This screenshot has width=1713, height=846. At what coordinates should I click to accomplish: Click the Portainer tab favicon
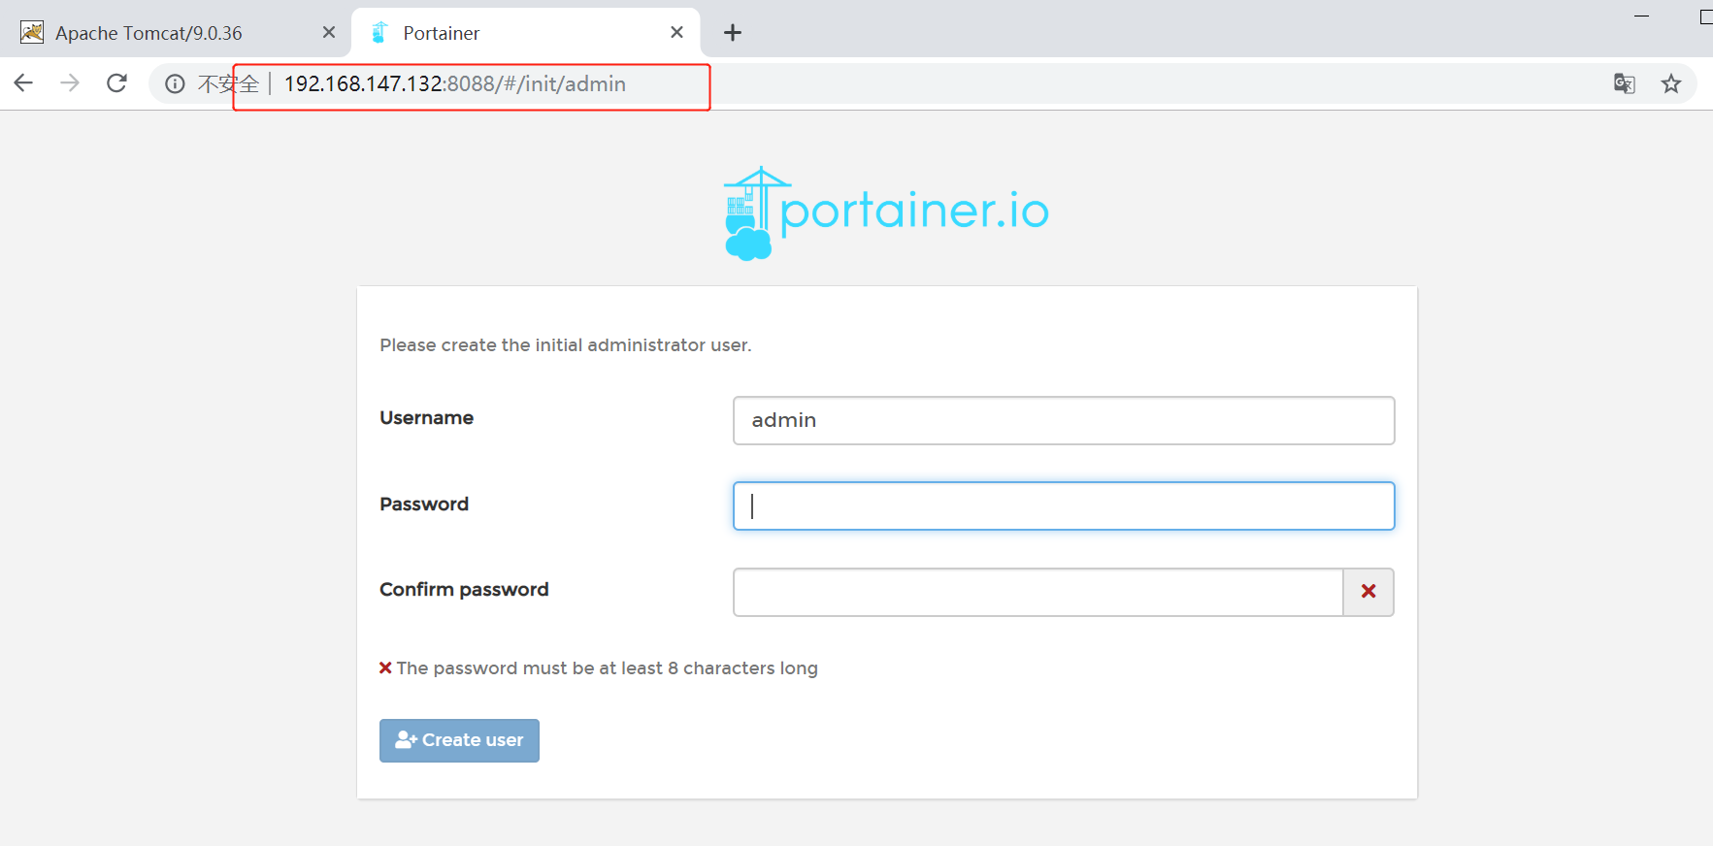pos(379,33)
